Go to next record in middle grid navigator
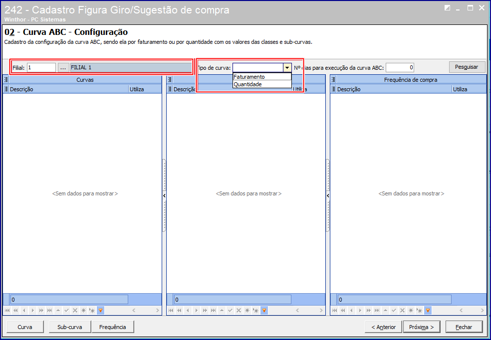The width and height of the screenshot is (491, 340). point(196,310)
